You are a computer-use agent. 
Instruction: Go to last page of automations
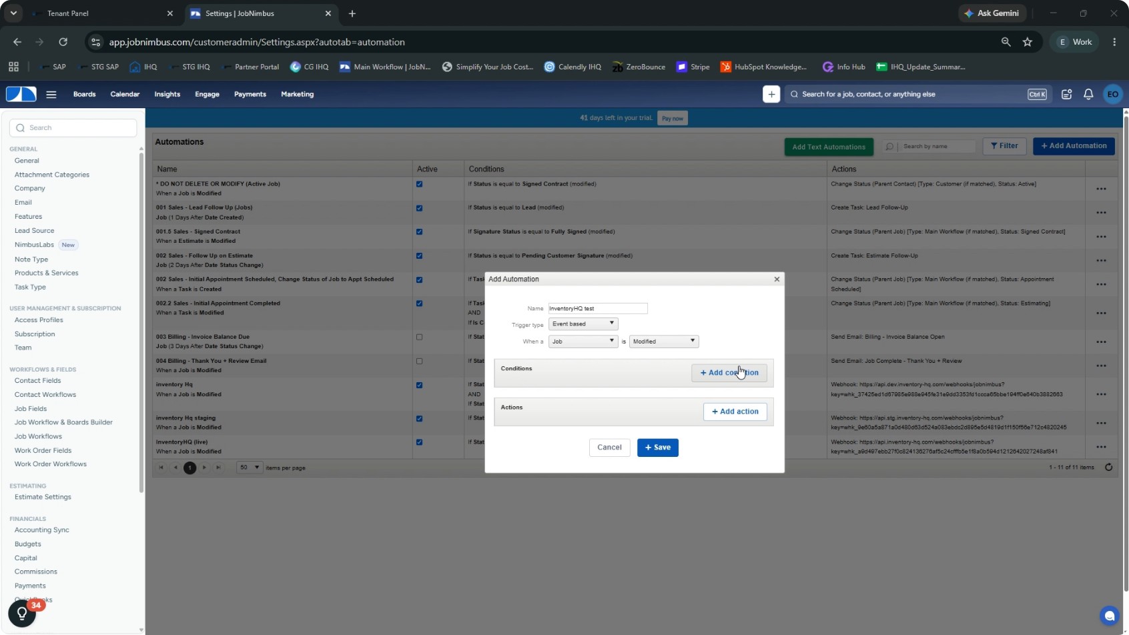(x=218, y=468)
